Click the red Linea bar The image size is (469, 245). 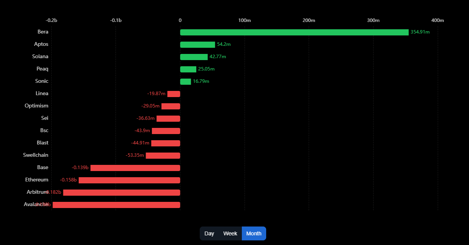tap(174, 94)
